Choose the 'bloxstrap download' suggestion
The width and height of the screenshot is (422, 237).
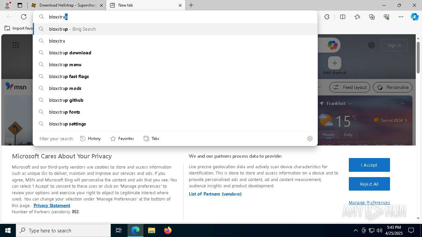(175, 53)
